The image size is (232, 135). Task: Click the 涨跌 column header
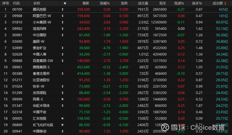click(x=124, y=3)
